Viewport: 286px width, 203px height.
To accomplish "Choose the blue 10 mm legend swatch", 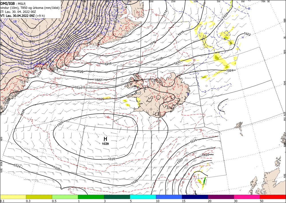I will [x=169, y=197].
